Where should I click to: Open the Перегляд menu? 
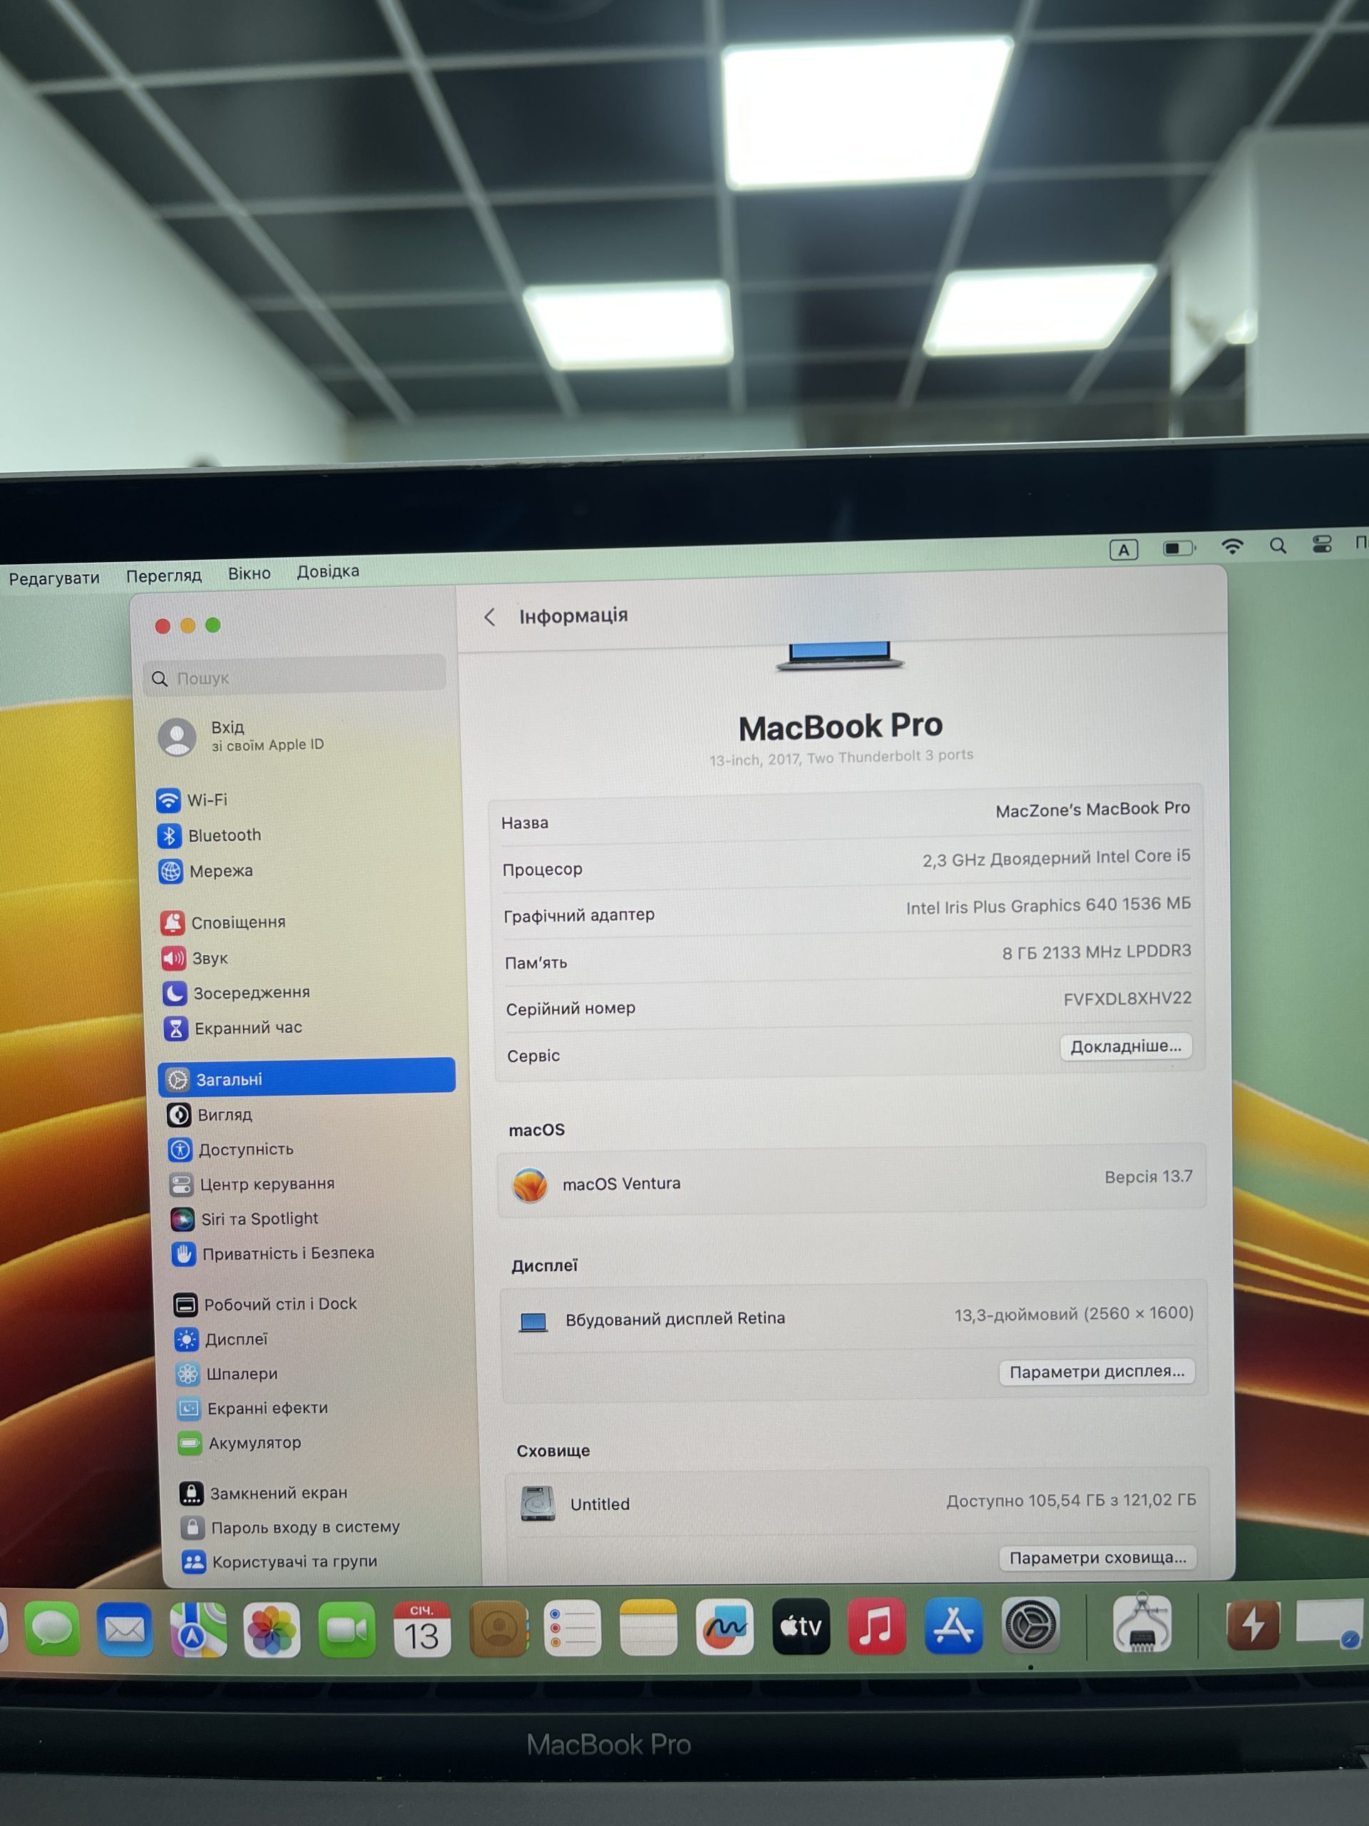click(x=163, y=576)
